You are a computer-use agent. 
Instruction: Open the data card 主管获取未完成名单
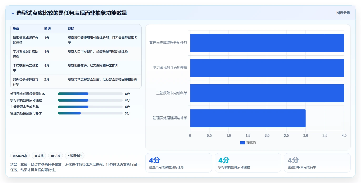tap(317, 163)
